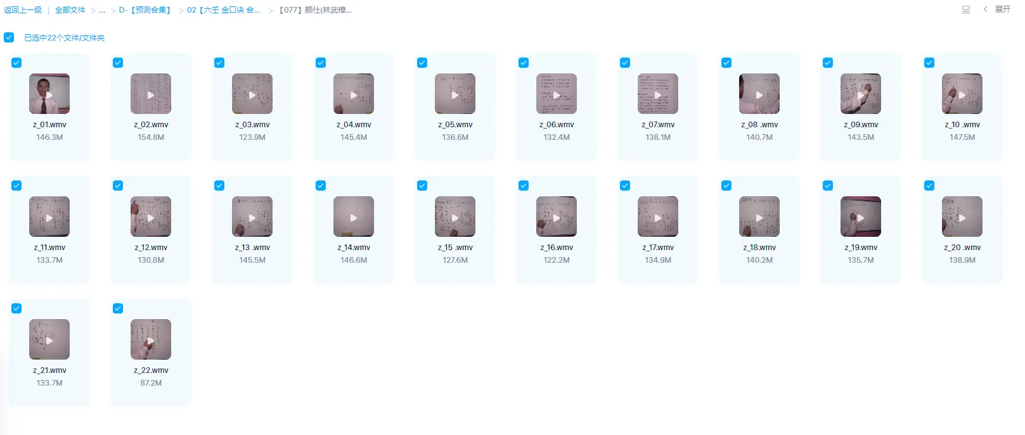
Task: Click the play icon on z_22.wmv
Action: [151, 341]
